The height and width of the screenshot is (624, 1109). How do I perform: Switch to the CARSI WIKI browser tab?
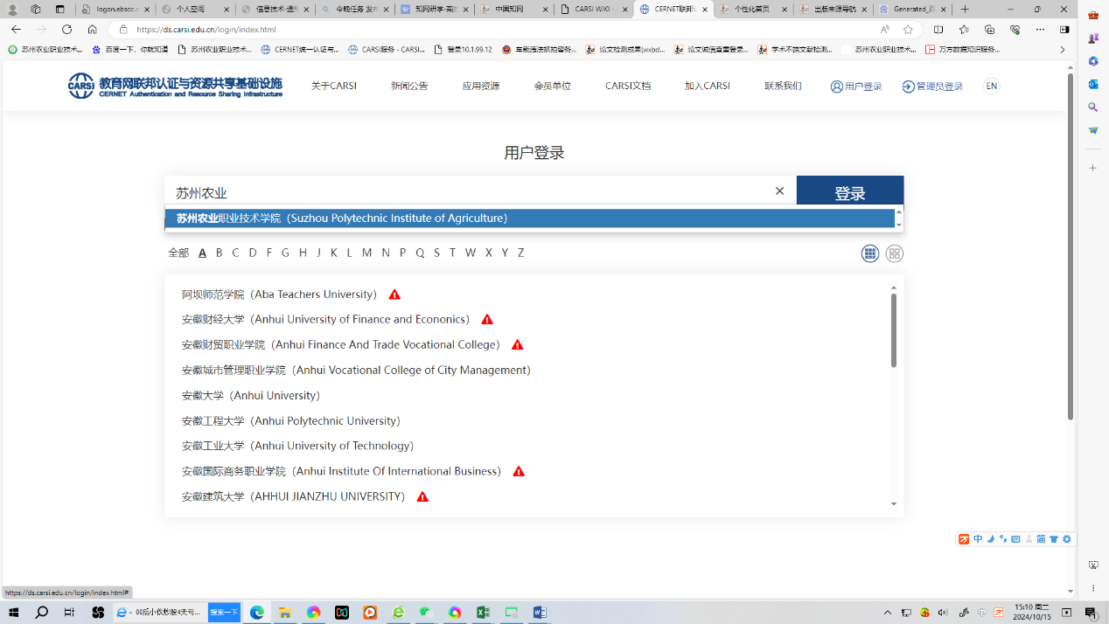592,9
